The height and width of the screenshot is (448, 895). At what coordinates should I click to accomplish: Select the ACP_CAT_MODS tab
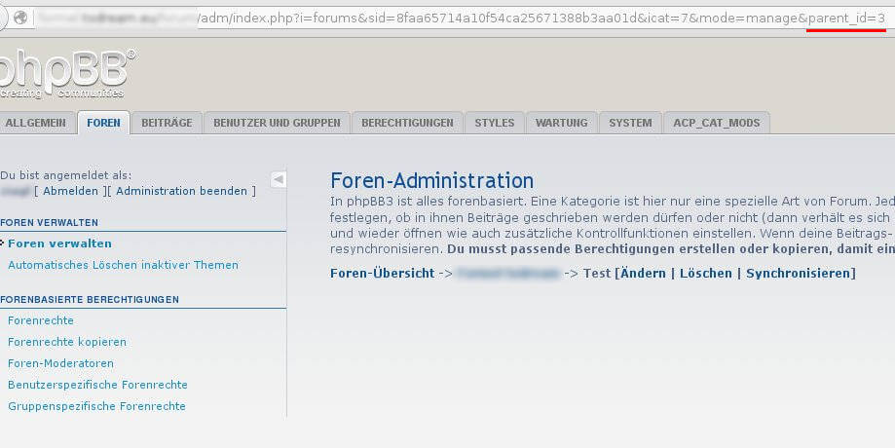pyautogui.click(x=717, y=123)
